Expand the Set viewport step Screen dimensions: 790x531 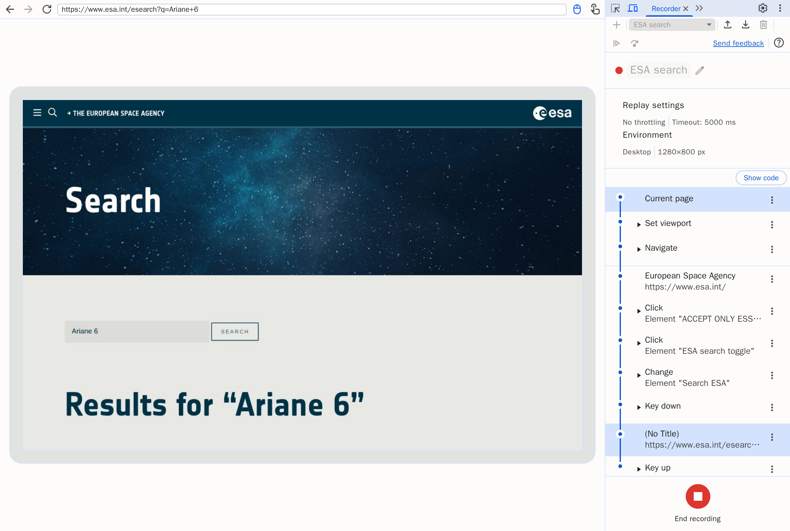pyautogui.click(x=639, y=224)
